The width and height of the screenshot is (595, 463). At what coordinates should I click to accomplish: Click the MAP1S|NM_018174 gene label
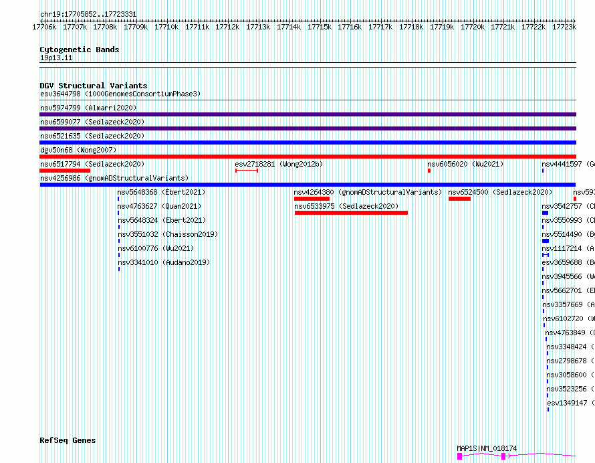click(487, 448)
